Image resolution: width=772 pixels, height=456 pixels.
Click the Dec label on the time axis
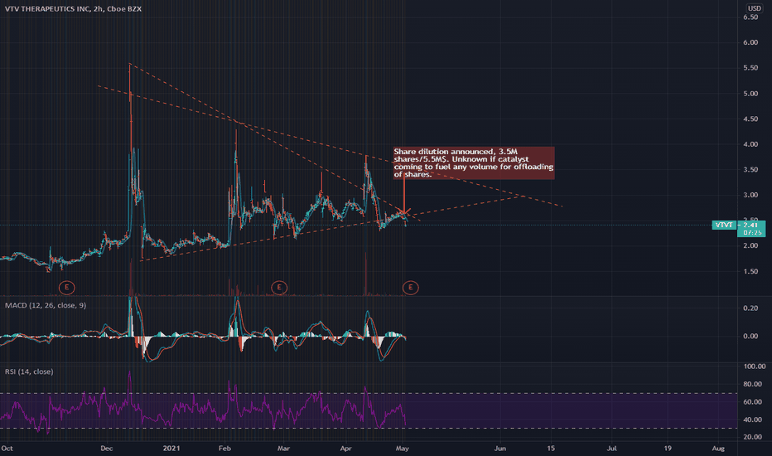point(106,449)
